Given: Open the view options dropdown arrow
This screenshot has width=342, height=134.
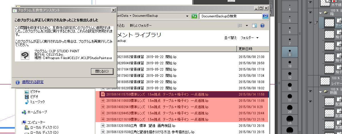Looking at the screenshot, I should [x=247, y=26].
